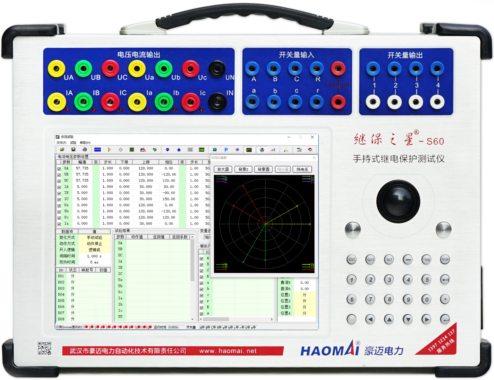Open the 帮助(H) menu
Image resolution: width=494 pixels, height=380 pixels.
(x=85, y=143)
